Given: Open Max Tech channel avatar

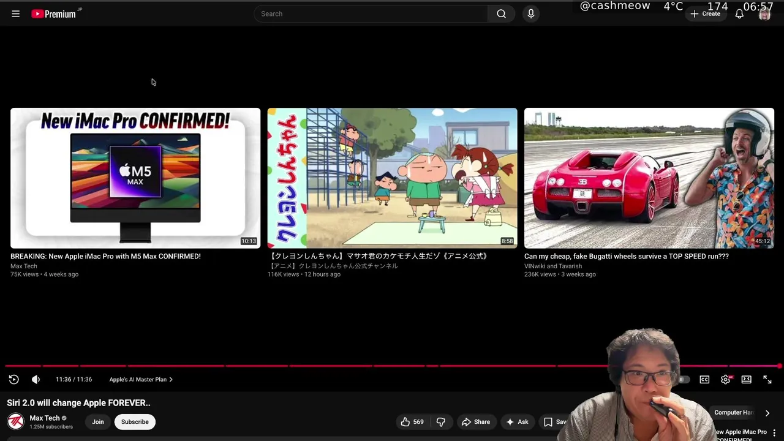Looking at the screenshot, I should pos(15,421).
